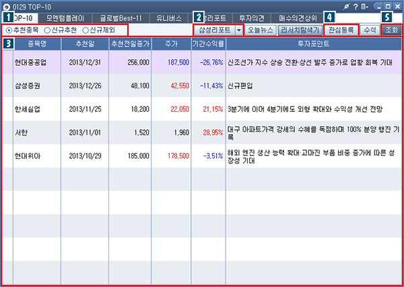Screen dimensions: 404x287
Task: Select the 신규추천 radio option
Action: [x=47, y=30]
